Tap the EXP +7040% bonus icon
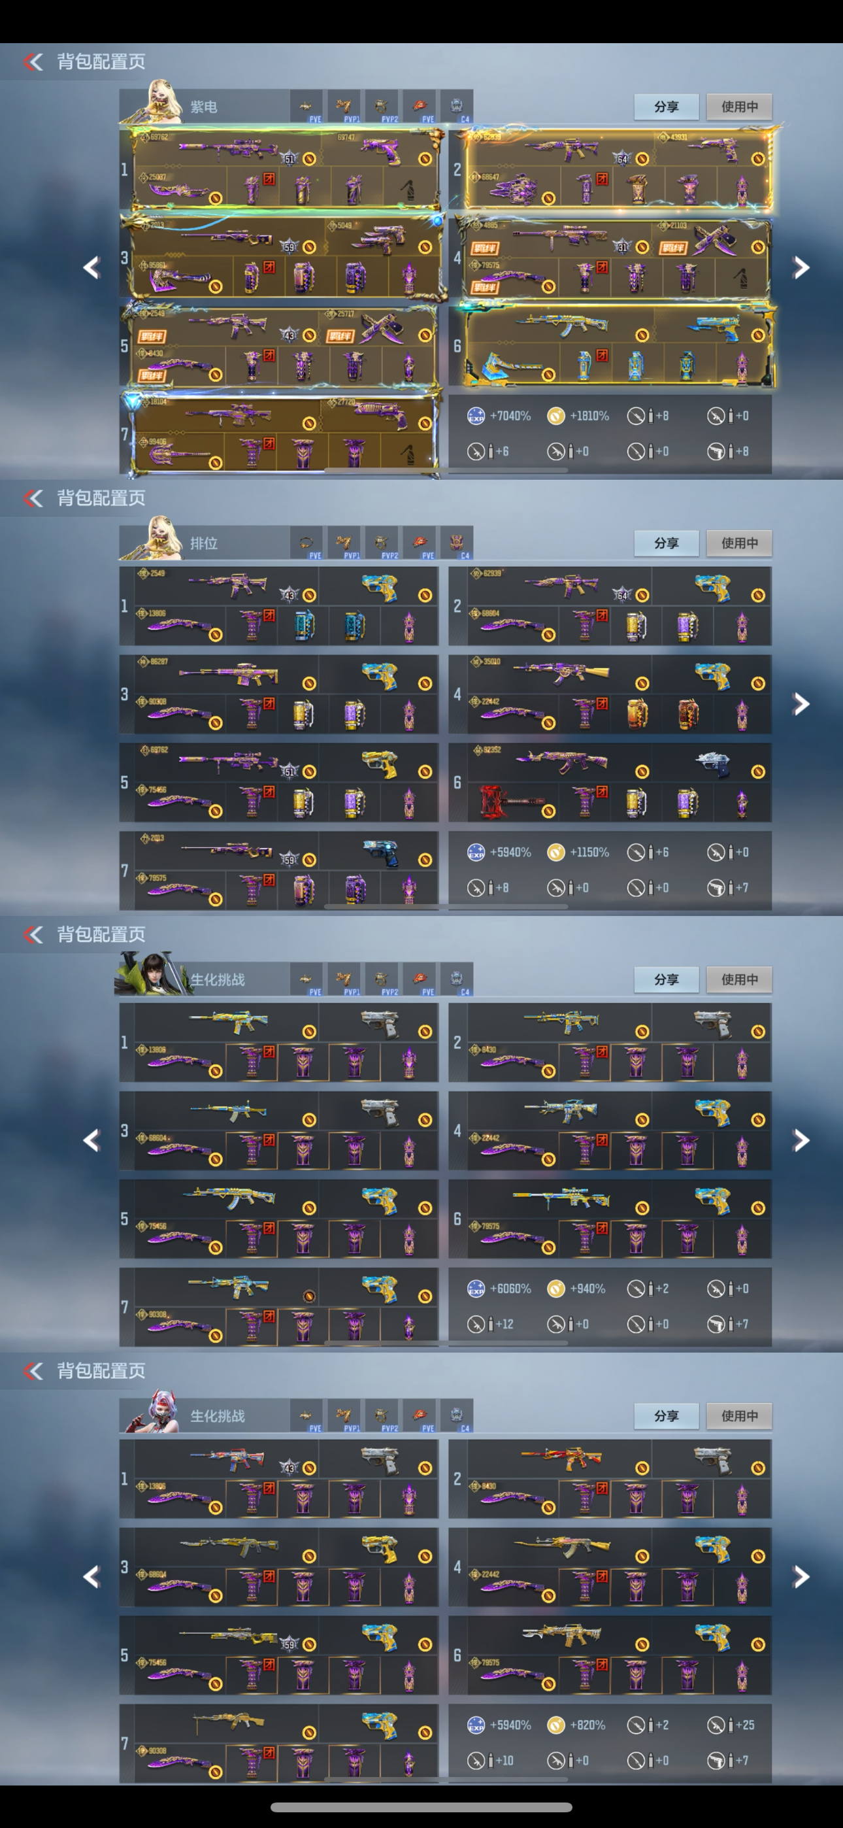Screen dimensions: 843x1828 pyautogui.click(x=476, y=416)
